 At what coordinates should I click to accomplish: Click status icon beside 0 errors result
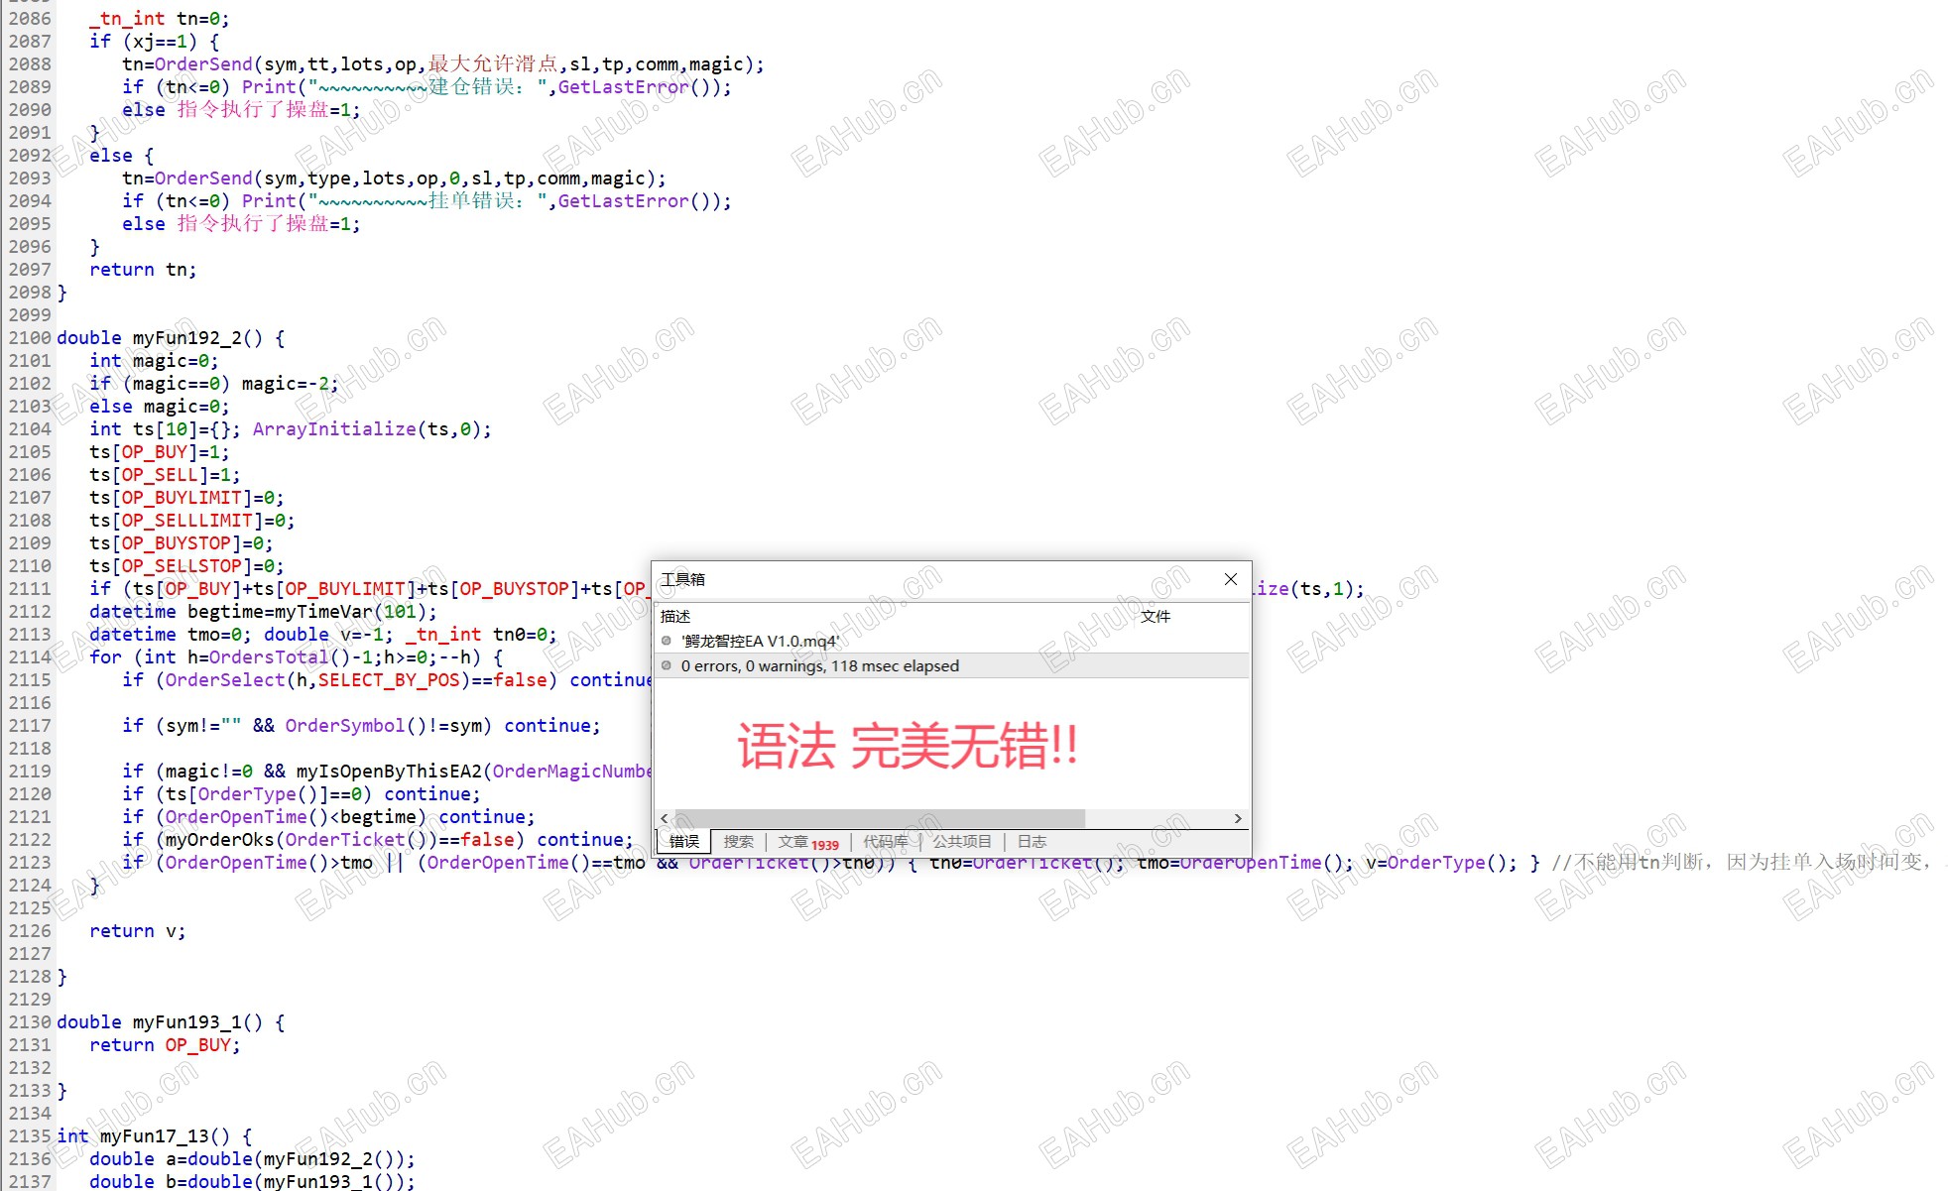point(667,665)
